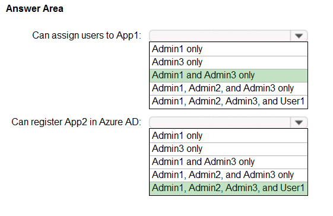Click the "Answer Area" heading
Screen dimensions: 333x216
[x=34, y=9]
